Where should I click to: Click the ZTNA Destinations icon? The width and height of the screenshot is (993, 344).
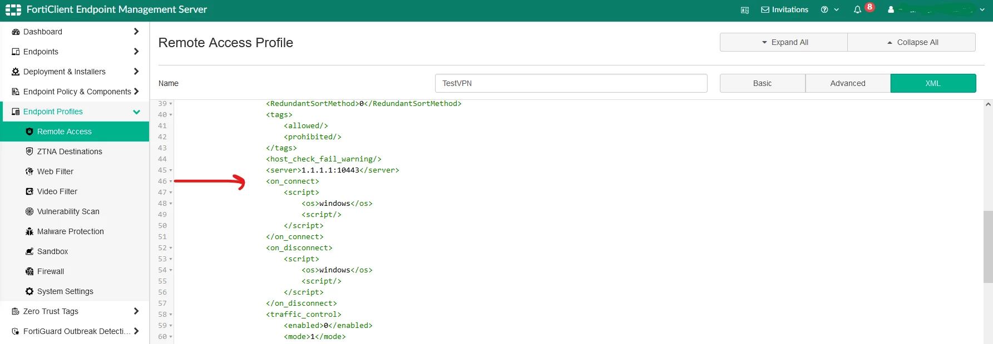click(x=29, y=151)
